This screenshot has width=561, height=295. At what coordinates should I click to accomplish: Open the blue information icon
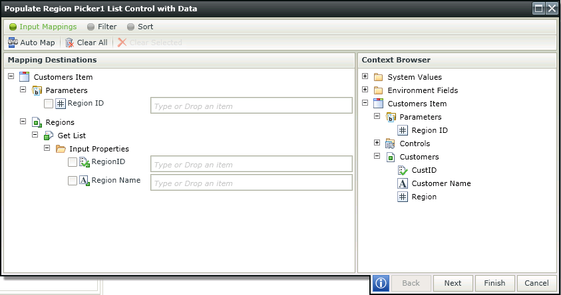[x=381, y=283]
